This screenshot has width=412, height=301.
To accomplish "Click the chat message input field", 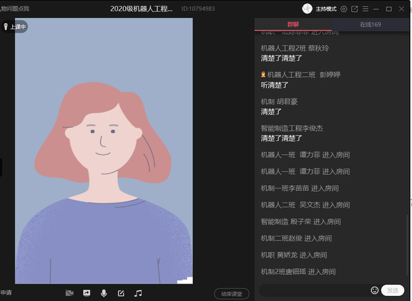I will 314,291.
